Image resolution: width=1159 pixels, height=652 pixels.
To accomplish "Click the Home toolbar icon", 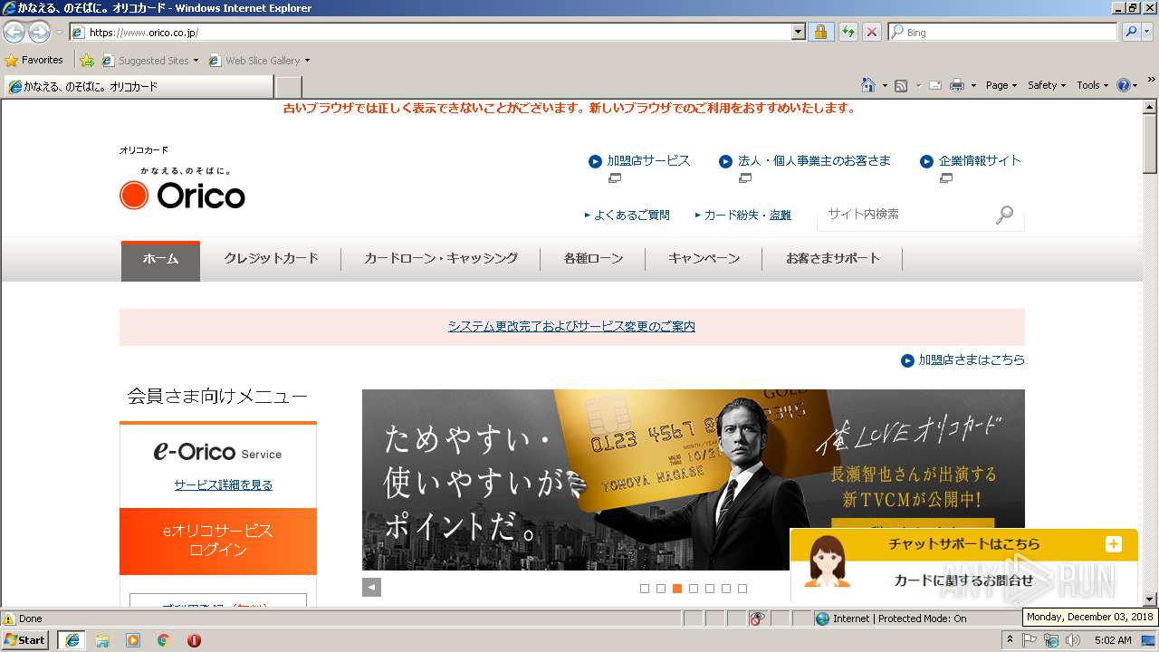I will pos(867,85).
